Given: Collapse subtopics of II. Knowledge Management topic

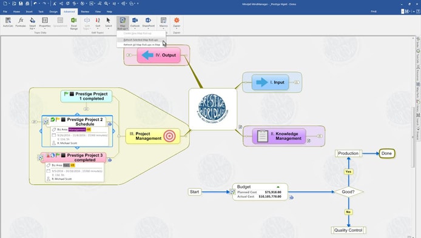Looking at the screenshot, I should click(320, 136).
